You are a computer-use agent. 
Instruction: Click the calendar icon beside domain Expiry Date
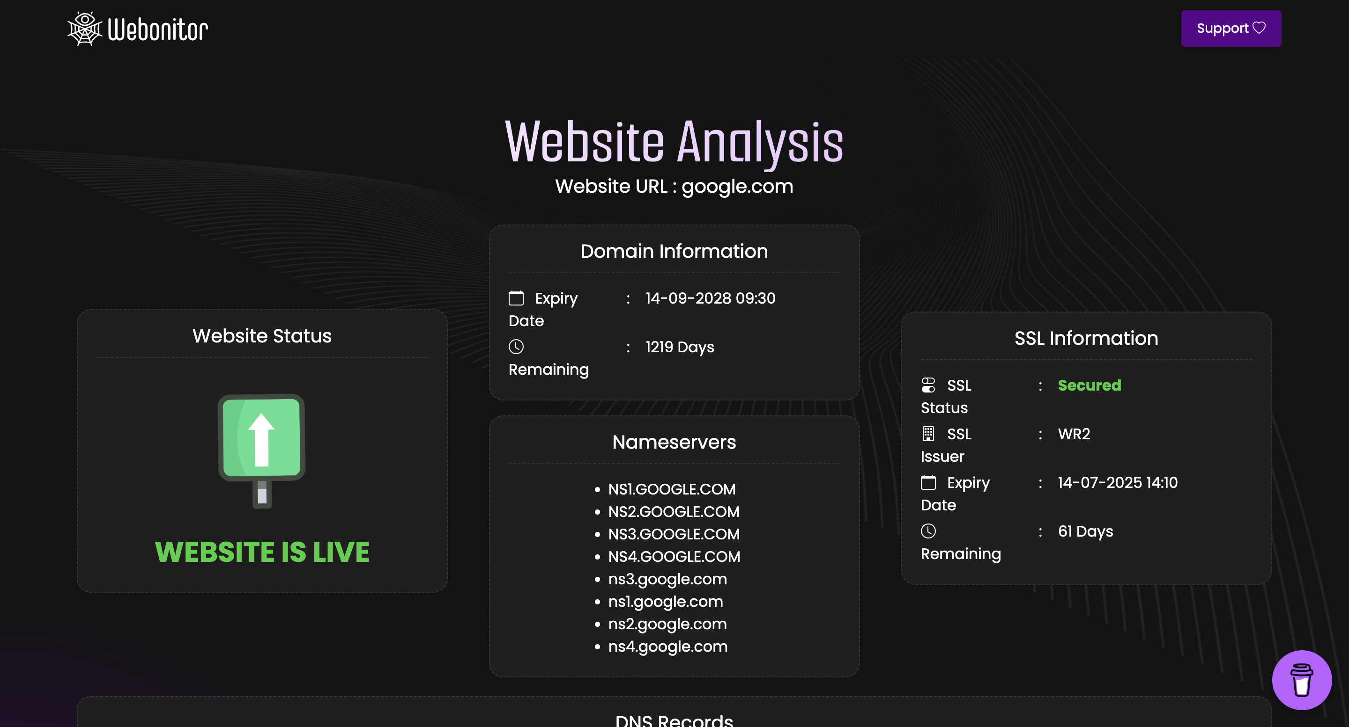pyautogui.click(x=516, y=298)
